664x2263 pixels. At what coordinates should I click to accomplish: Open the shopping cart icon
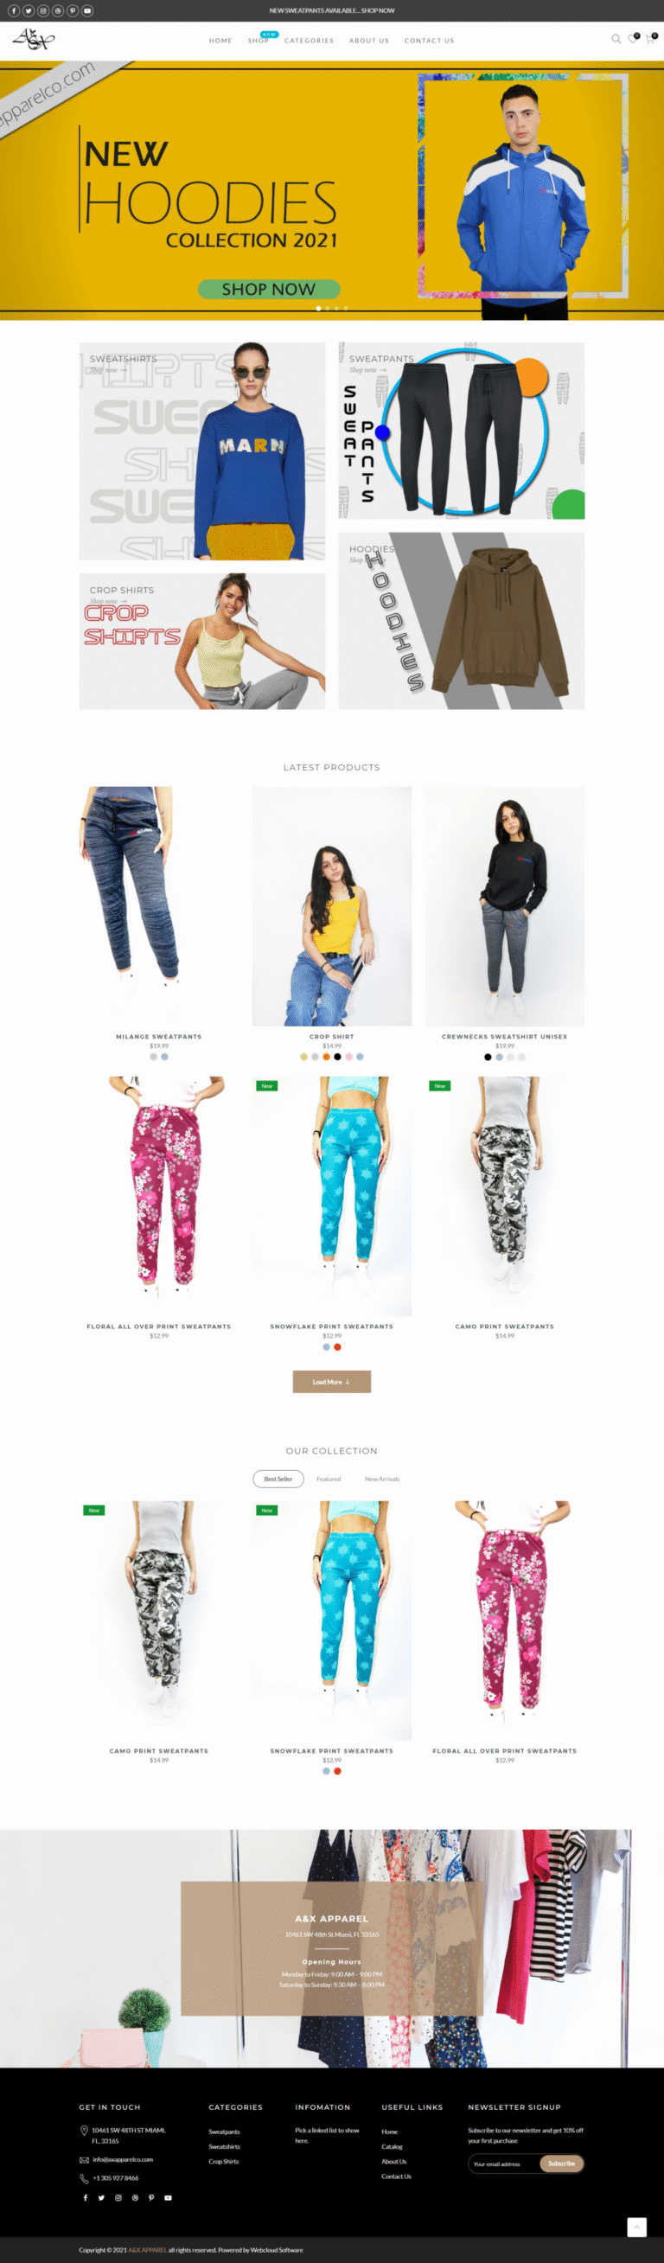pyautogui.click(x=649, y=39)
